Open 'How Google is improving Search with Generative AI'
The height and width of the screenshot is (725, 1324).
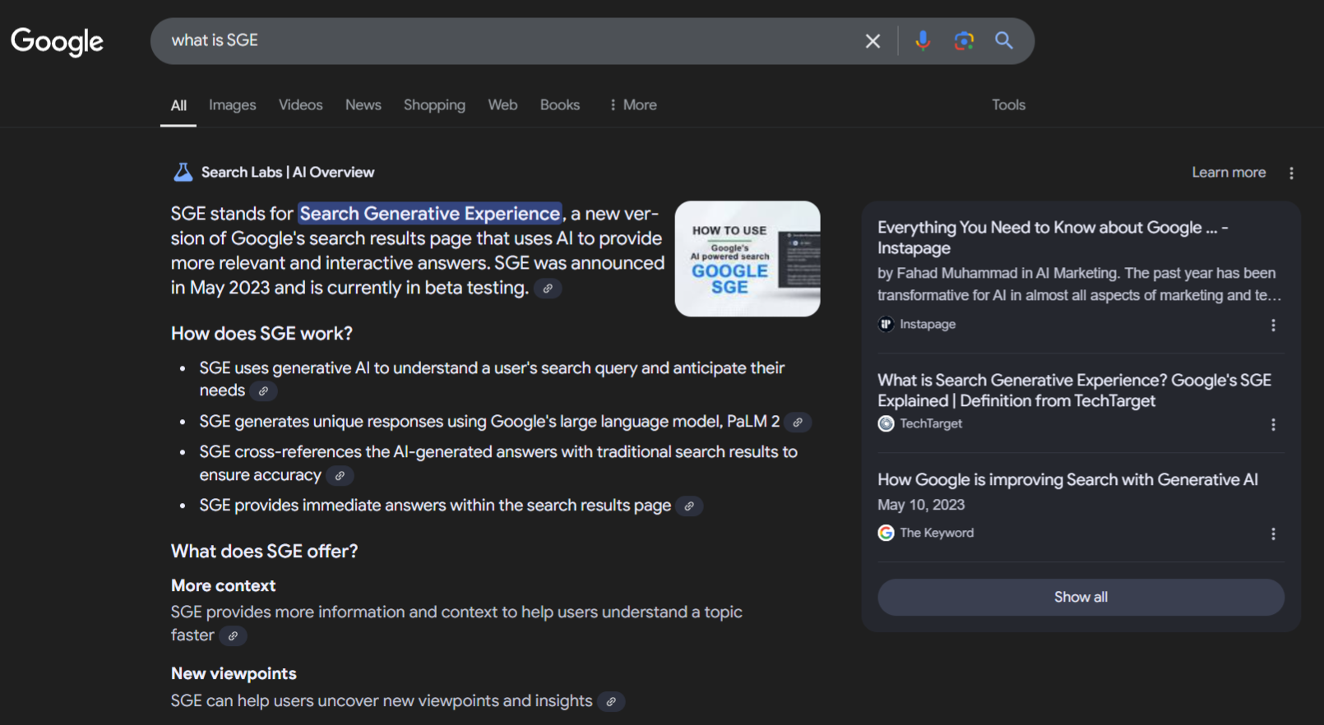click(x=1067, y=479)
